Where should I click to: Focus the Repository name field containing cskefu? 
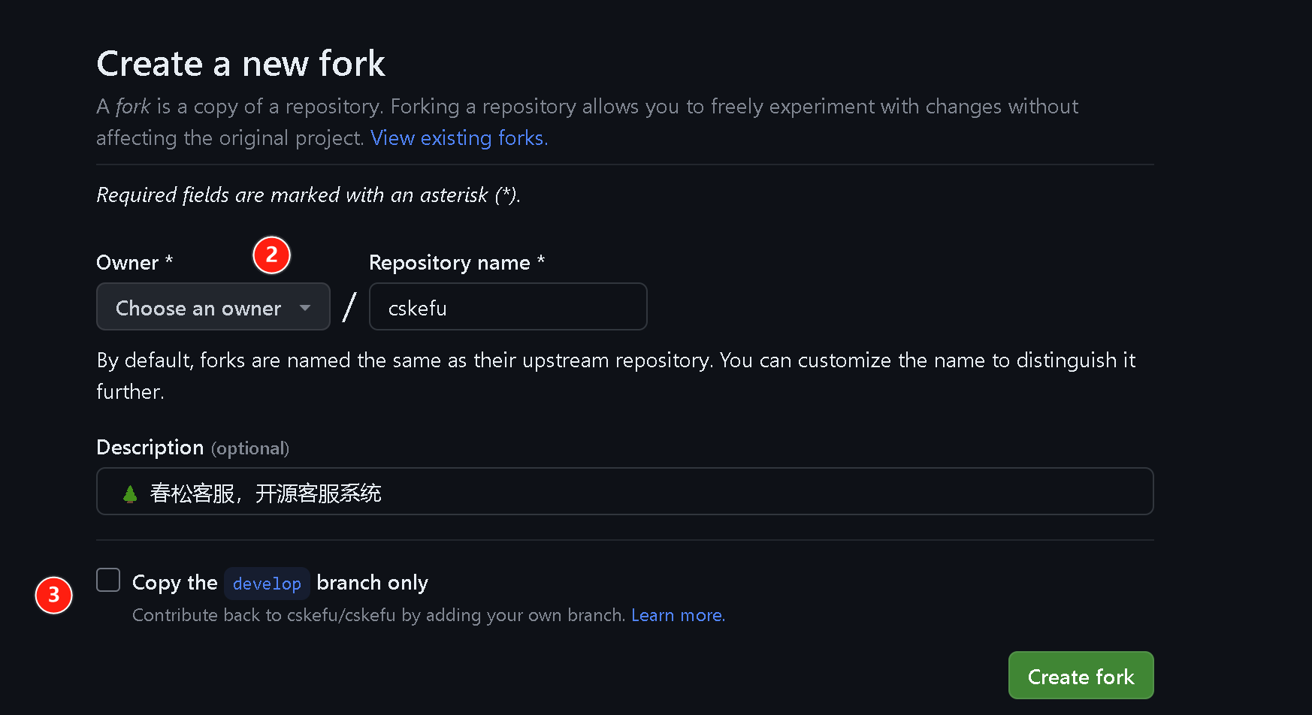508,306
